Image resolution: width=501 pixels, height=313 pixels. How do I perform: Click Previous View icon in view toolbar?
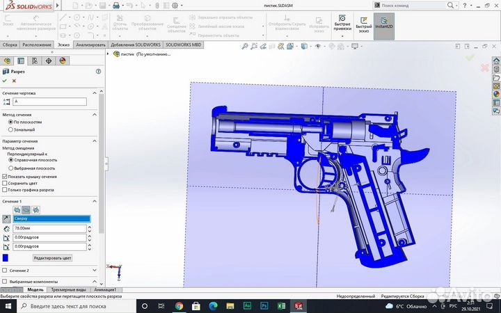click(263, 47)
